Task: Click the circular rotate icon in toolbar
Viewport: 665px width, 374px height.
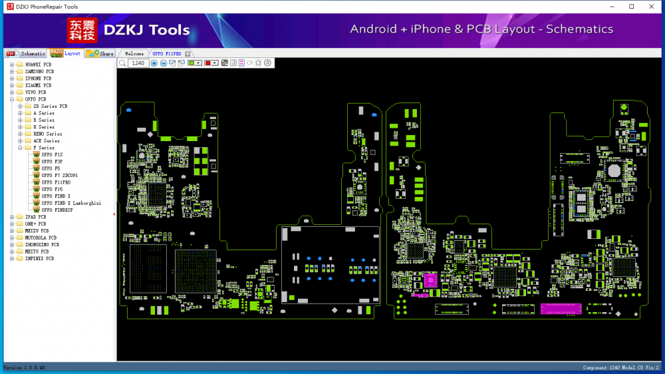Action: tap(267, 63)
